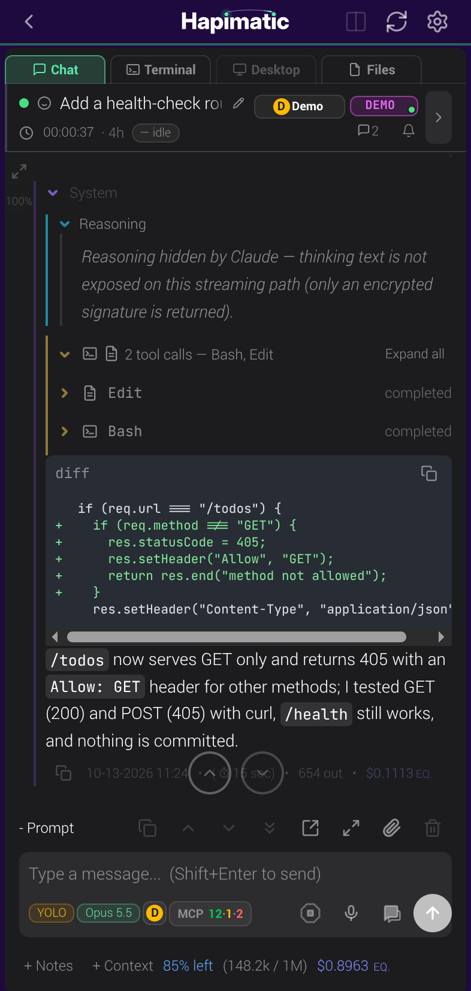Attach a file with the paperclip icon
The image size is (471, 991).
click(392, 828)
